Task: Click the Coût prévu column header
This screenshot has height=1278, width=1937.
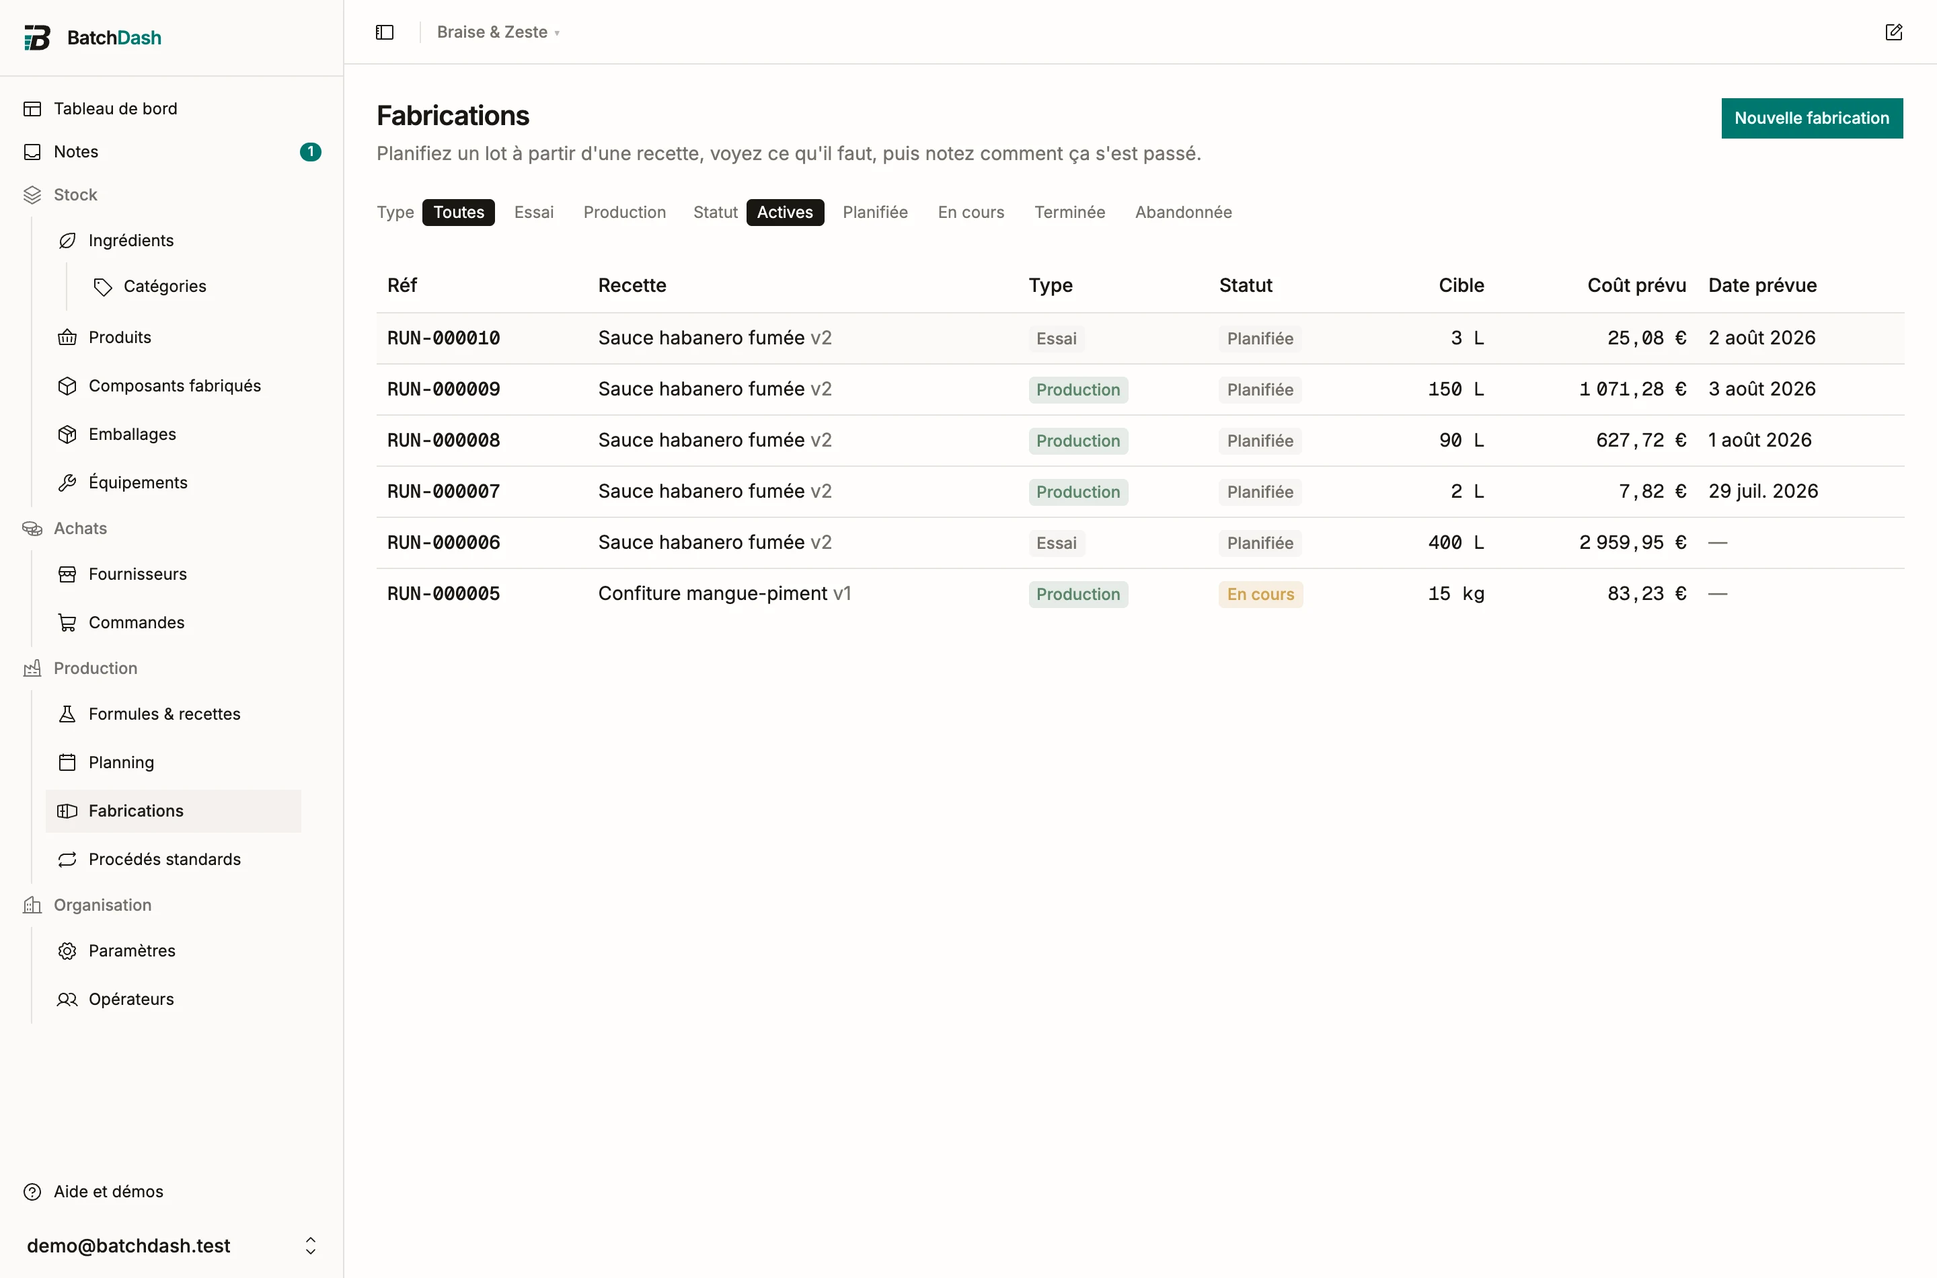Action: point(1636,285)
